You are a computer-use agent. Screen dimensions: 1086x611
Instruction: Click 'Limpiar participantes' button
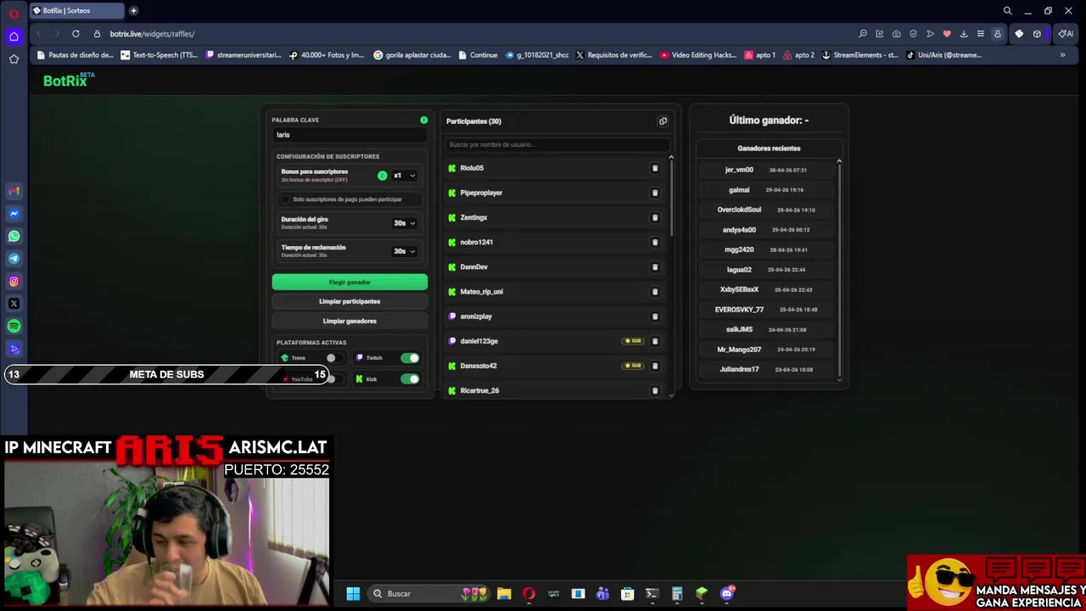click(x=350, y=301)
